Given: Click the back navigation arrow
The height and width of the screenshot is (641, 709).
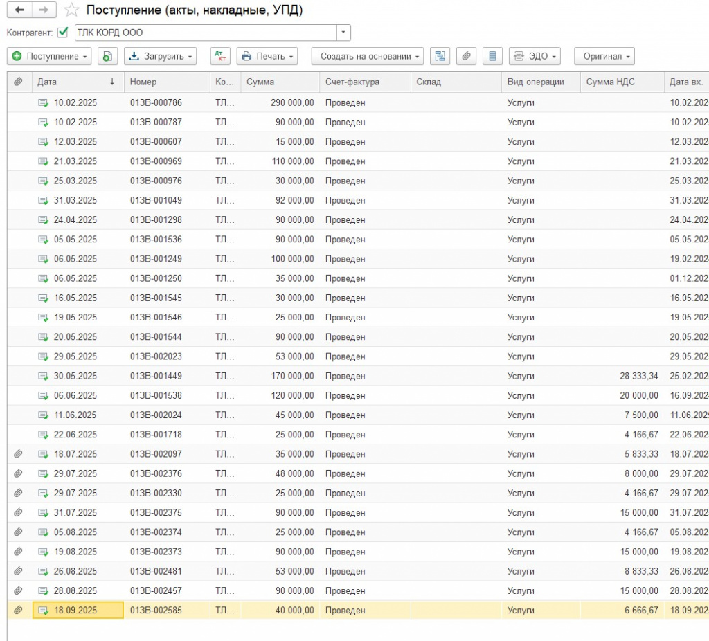Looking at the screenshot, I should click(19, 10).
